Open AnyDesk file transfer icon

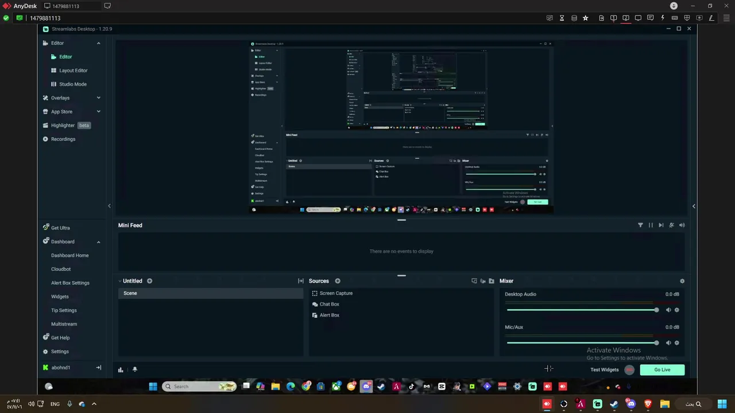pos(601,18)
